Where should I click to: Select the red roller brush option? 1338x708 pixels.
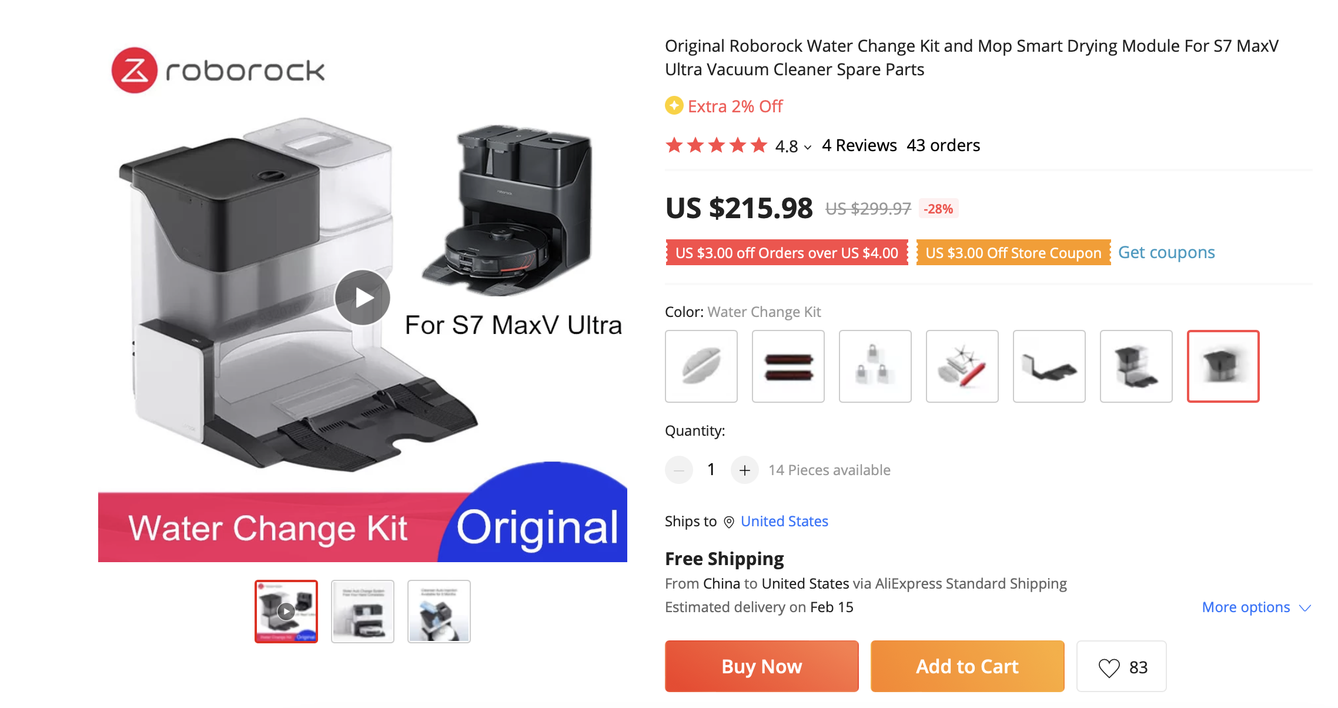coord(788,366)
